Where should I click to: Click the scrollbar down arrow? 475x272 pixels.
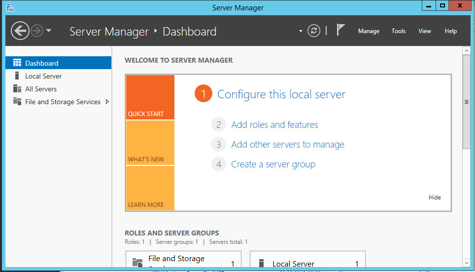[466, 263]
